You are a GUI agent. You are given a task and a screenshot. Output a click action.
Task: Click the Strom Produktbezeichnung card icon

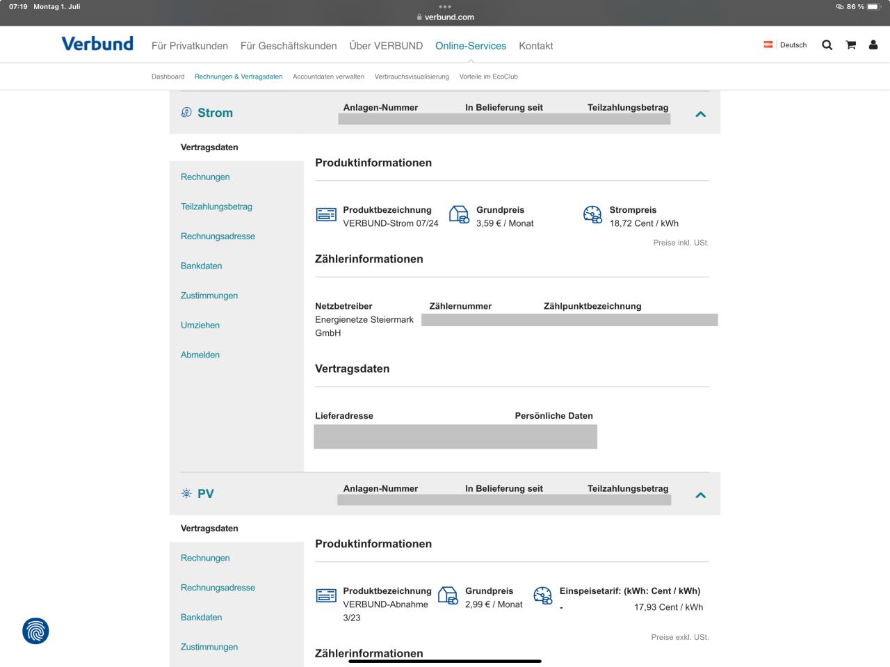tap(326, 215)
